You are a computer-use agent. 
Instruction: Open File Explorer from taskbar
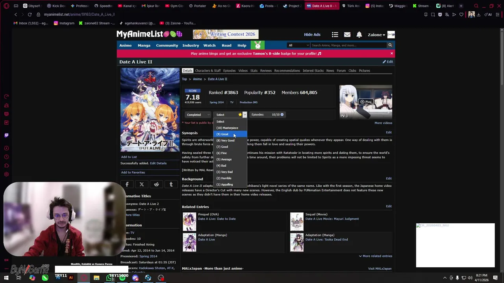[96, 278]
